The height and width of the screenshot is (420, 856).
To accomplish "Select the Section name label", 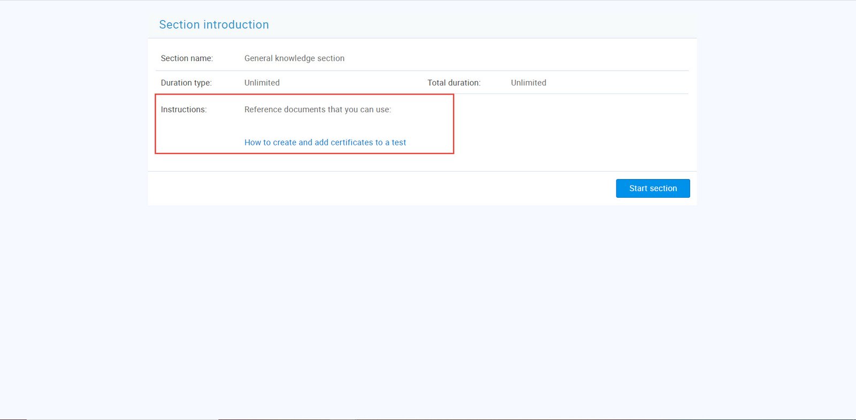I will [x=186, y=58].
